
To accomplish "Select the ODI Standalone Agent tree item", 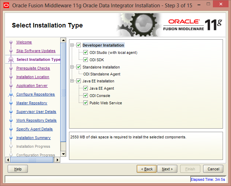I will point(102,74).
